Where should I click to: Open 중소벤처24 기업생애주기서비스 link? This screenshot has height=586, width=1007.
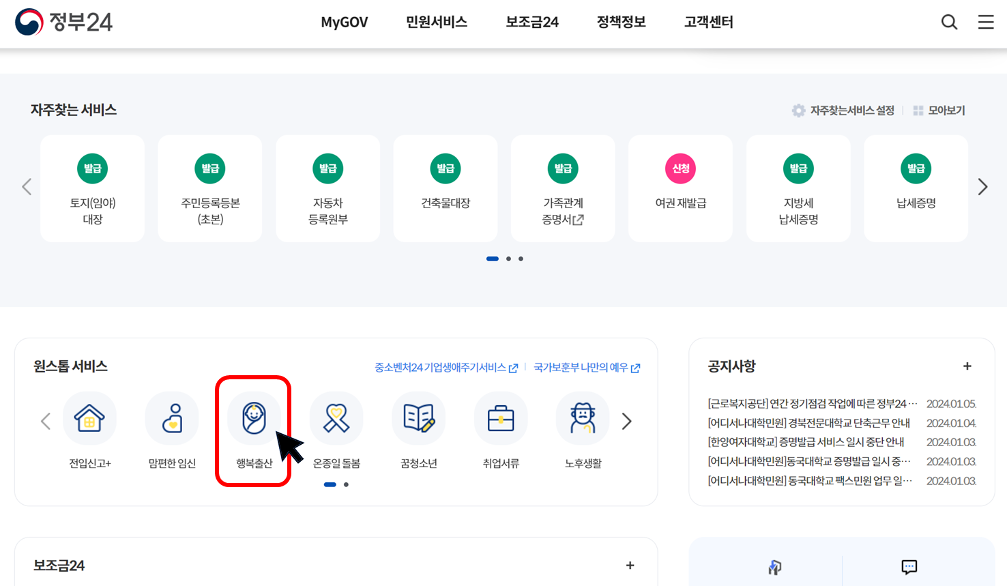[446, 368]
